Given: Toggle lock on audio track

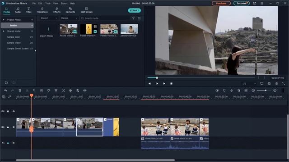Looking at the screenshot, I should [8, 143].
